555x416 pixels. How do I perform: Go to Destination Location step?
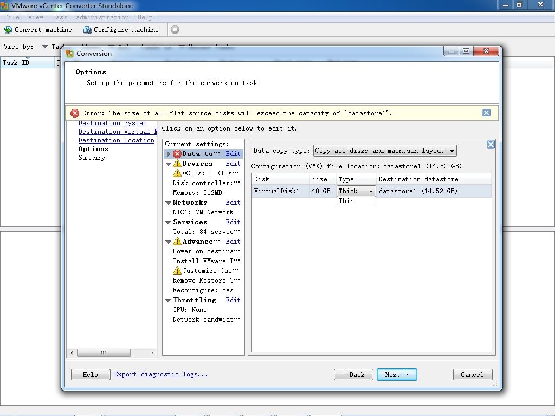117,140
